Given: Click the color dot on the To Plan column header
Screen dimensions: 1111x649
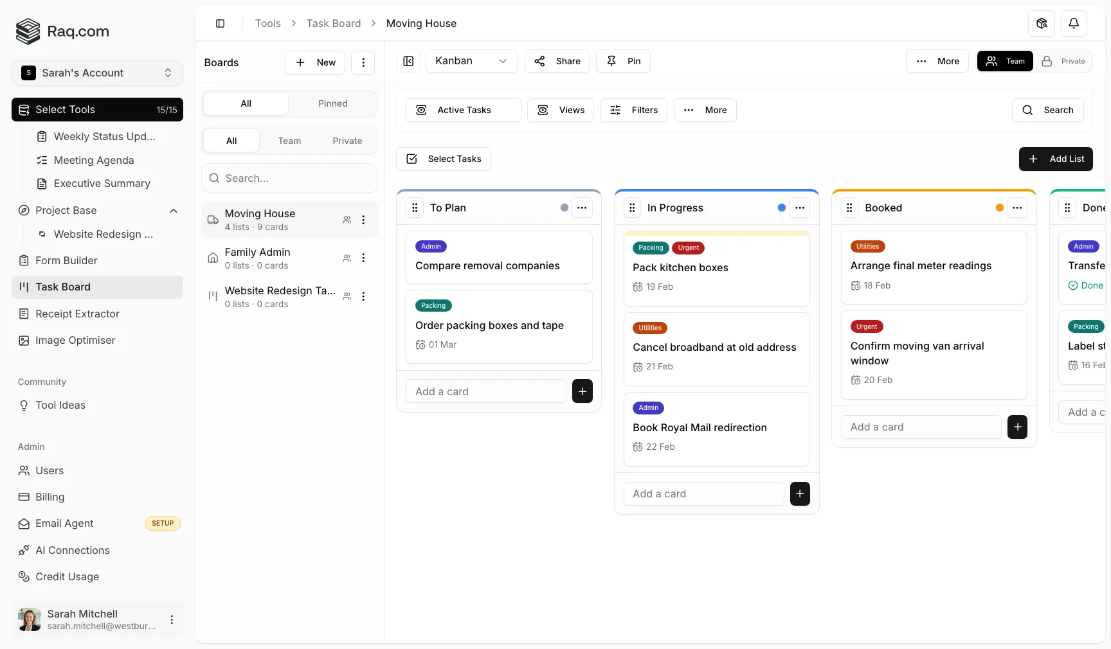Looking at the screenshot, I should click(x=564, y=208).
